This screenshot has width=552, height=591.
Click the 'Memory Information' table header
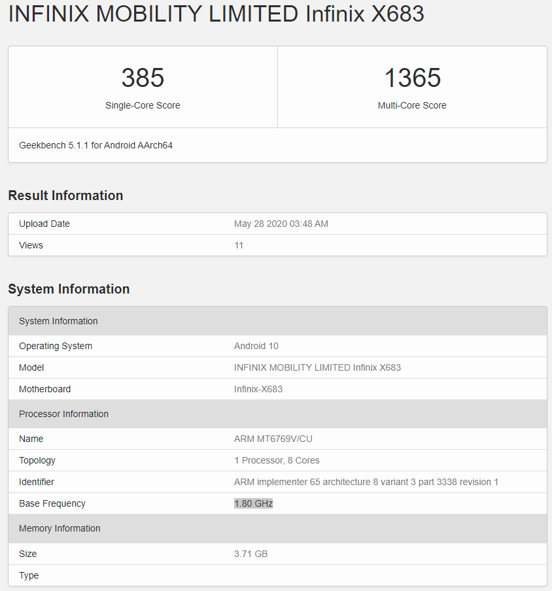[277, 528]
